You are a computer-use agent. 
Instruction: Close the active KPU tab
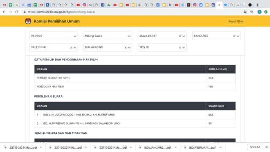(x=219, y=5)
